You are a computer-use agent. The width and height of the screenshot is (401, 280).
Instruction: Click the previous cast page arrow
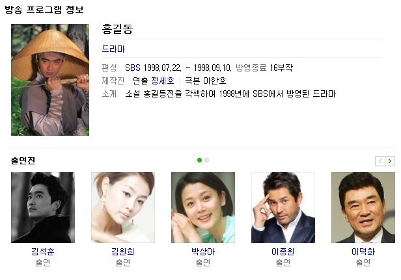(x=380, y=161)
